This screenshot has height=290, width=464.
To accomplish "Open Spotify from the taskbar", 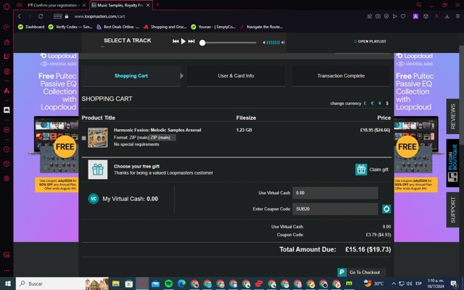I will [x=169, y=283].
